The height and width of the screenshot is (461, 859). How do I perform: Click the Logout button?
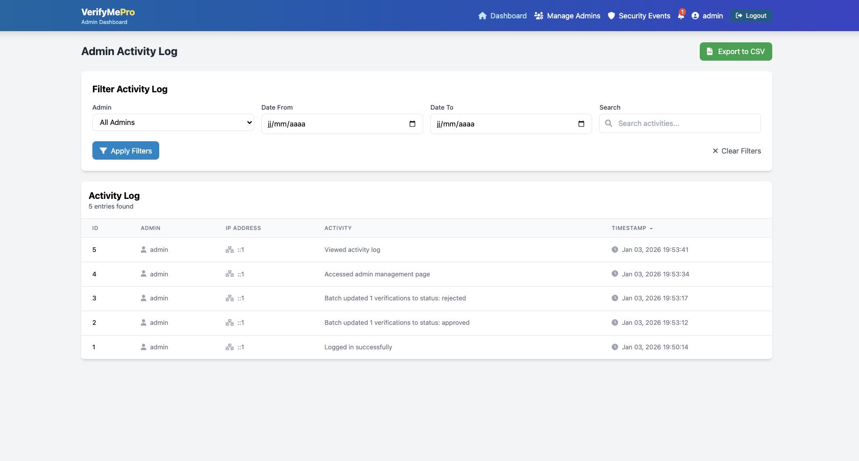click(751, 16)
